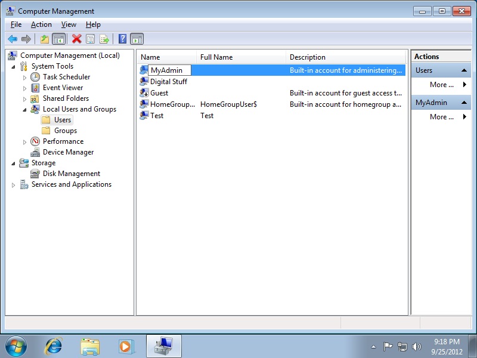Click the gray Forward arrow in toolbar
This screenshot has height=358, width=477.
[x=26, y=39]
